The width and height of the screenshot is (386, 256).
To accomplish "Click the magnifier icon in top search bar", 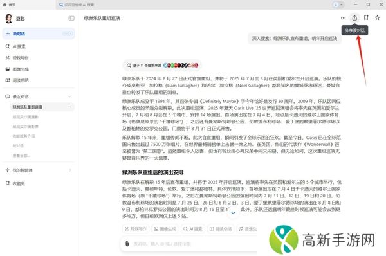I will [61, 5].
